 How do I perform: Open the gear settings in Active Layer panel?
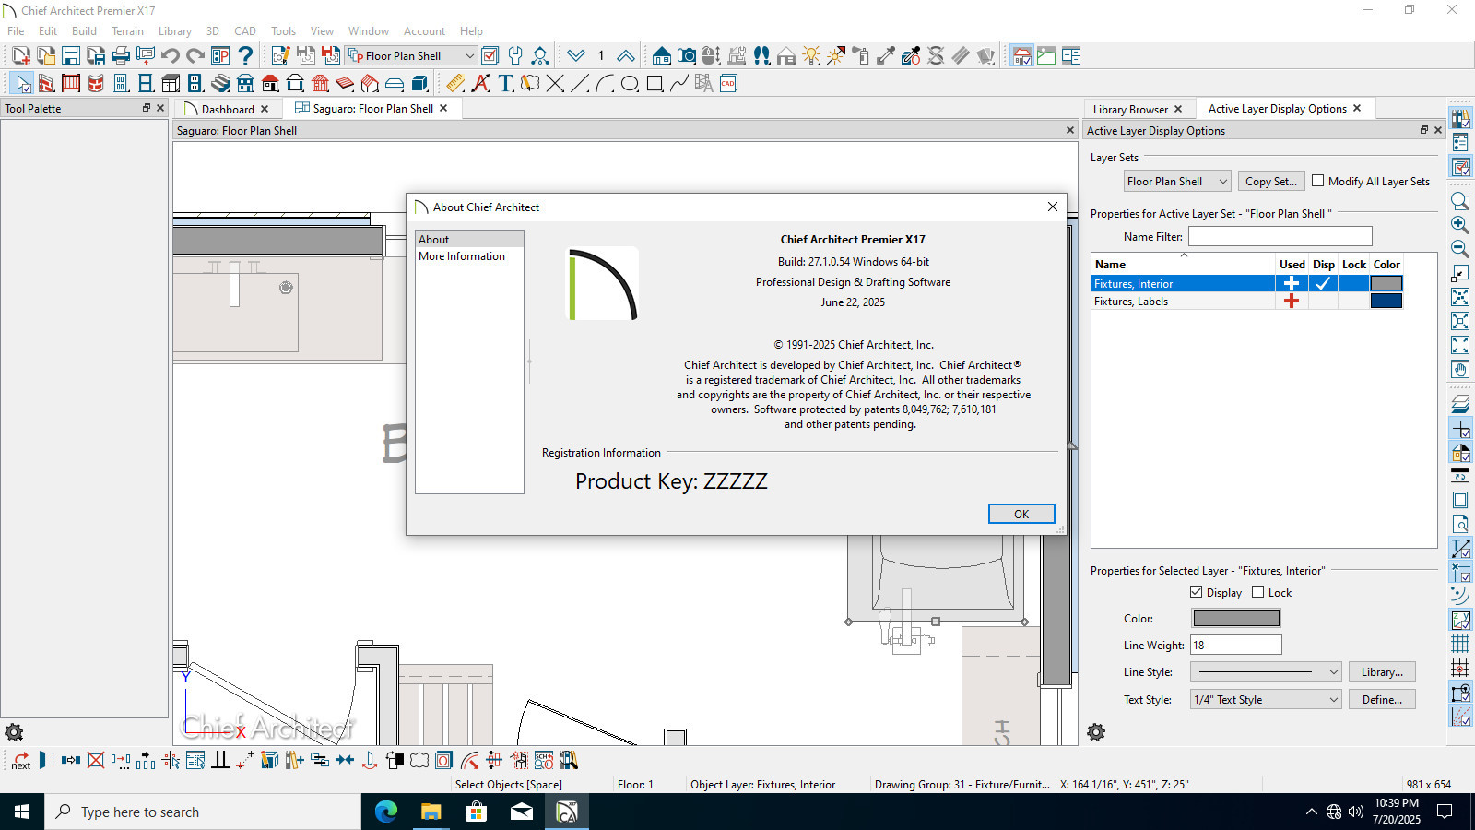pyautogui.click(x=1096, y=732)
